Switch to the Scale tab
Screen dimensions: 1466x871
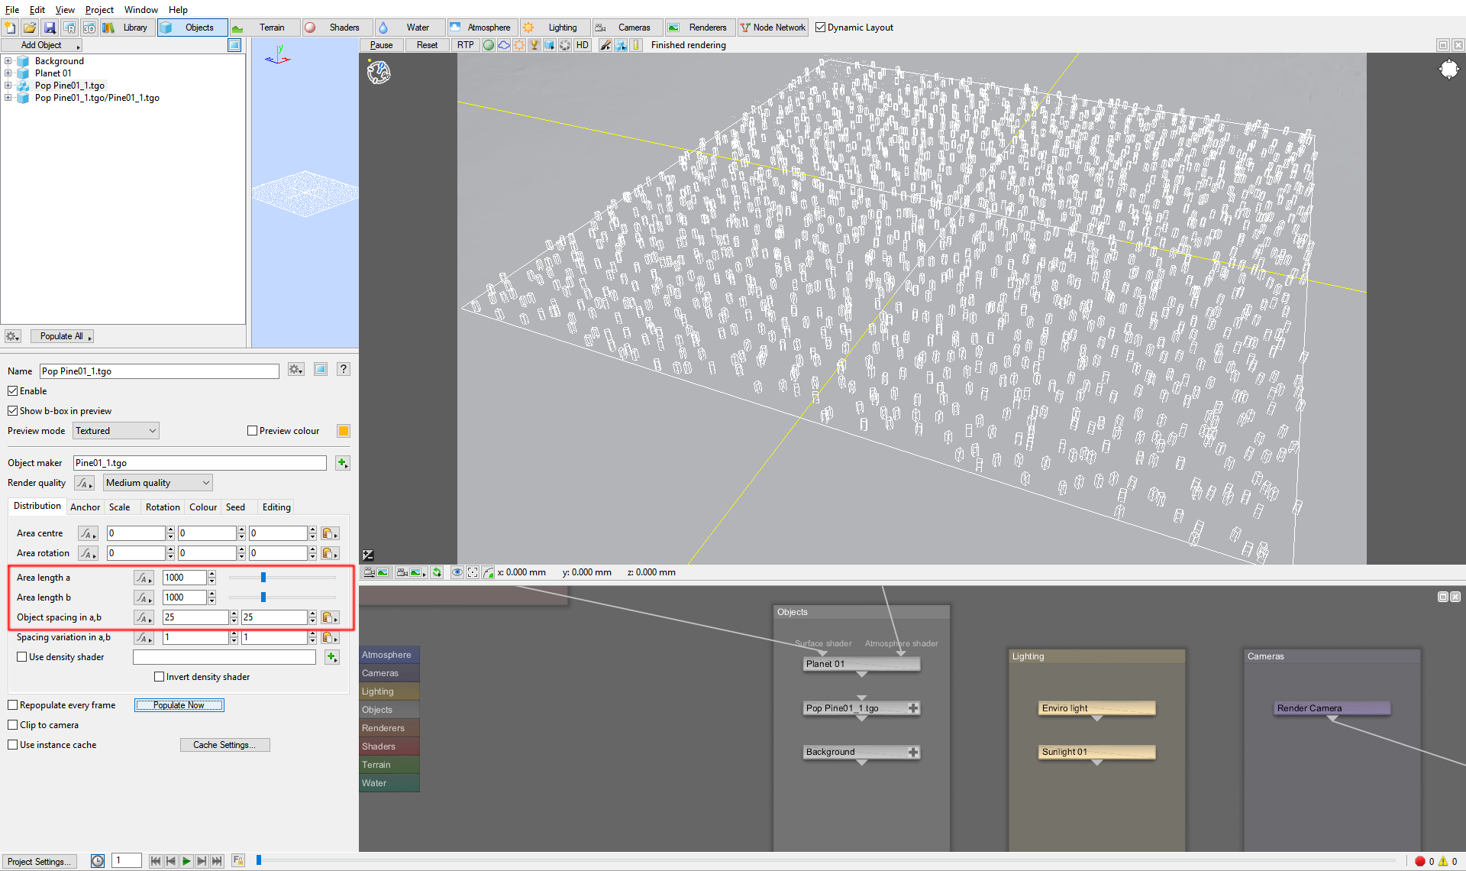(x=120, y=507)
